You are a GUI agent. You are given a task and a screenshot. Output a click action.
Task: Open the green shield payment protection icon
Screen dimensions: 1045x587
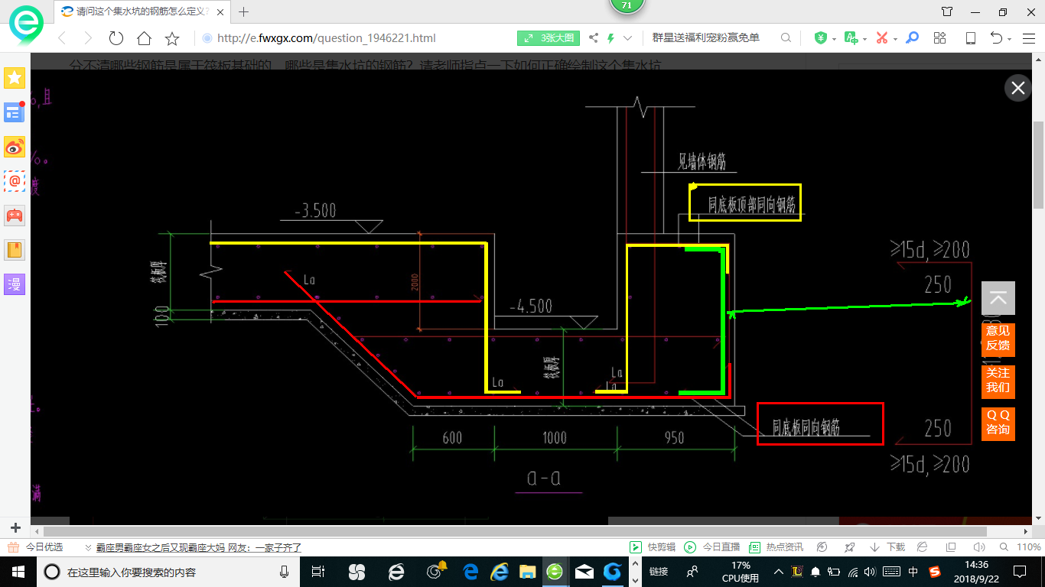pyautogui.click(x=821, y=37)
